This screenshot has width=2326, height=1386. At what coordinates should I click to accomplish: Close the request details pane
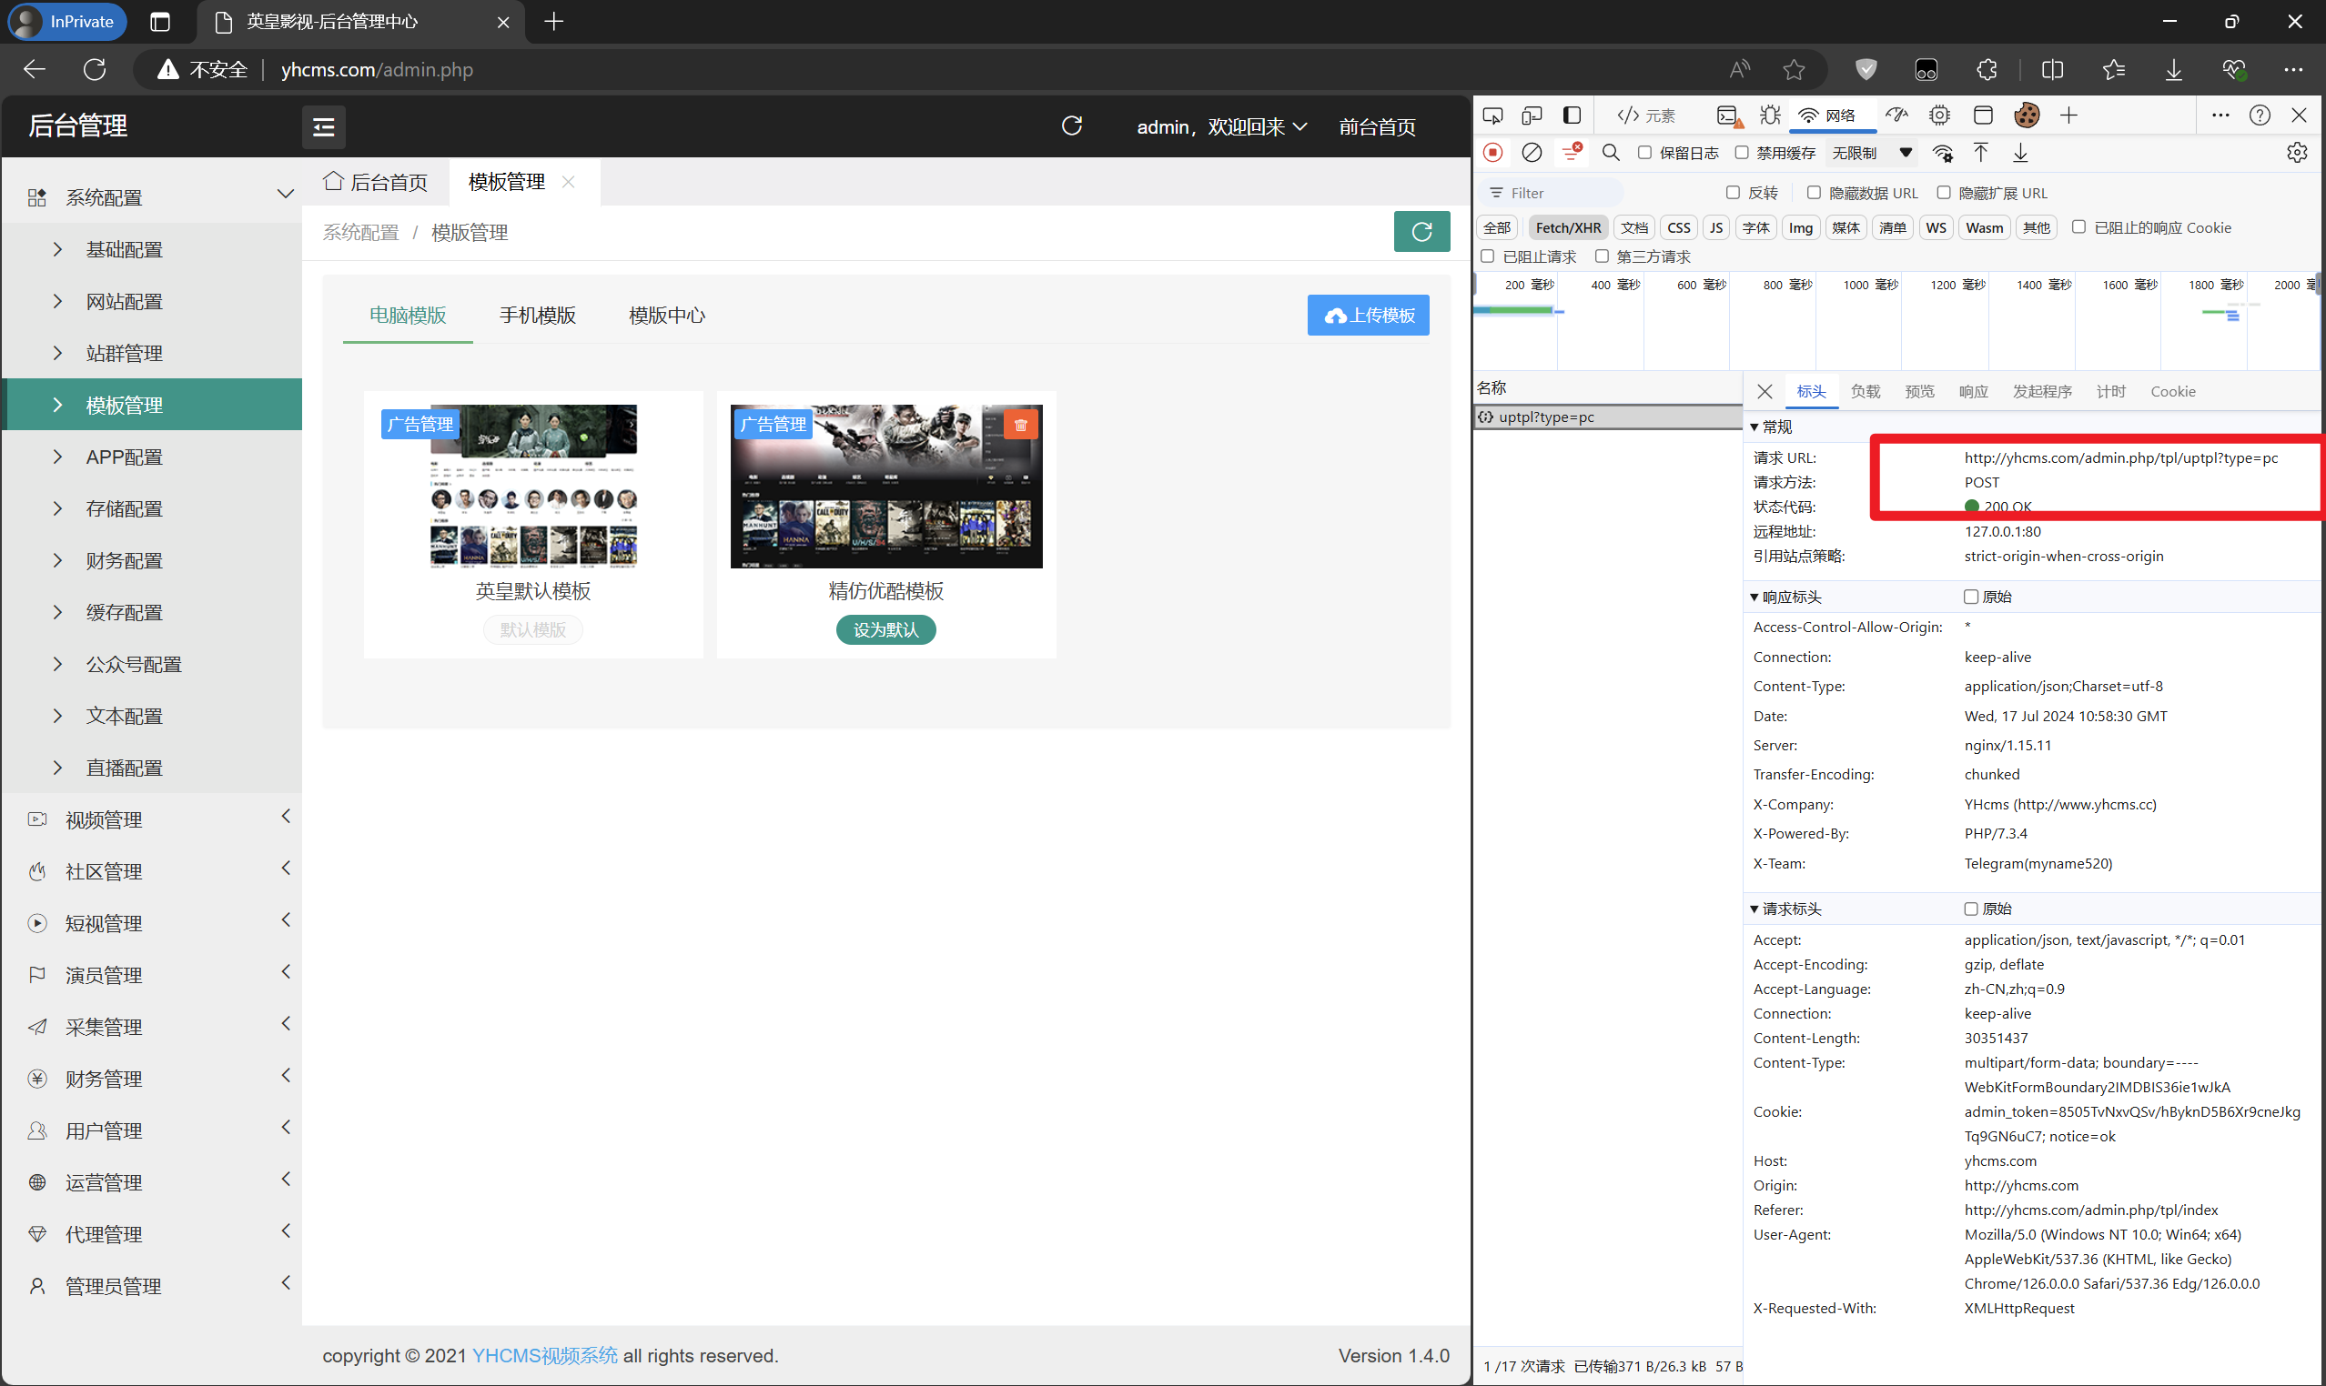1765,392
